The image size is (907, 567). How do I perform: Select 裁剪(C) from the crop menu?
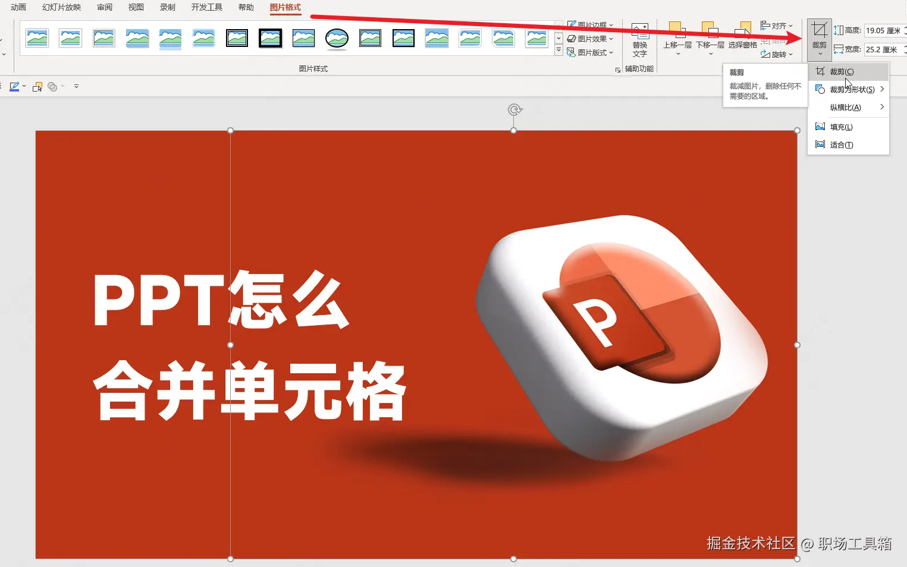[848, 72]
